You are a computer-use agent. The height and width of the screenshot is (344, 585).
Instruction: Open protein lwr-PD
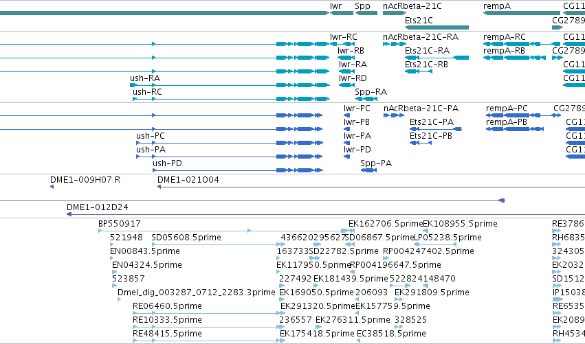point(357,150)
